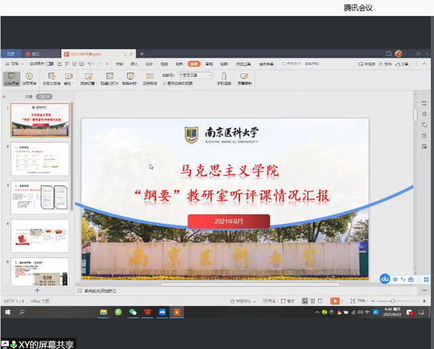Click the save icon in quick toolbar
The width and height of the screenshot is (434, 349).
click(x=60, y=64)
